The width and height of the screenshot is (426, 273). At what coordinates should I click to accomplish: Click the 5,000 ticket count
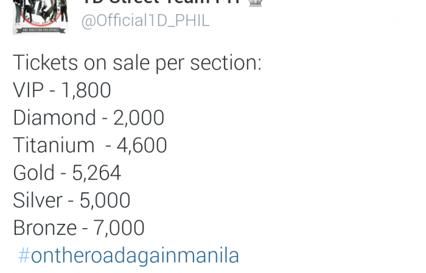click(105, 200)
